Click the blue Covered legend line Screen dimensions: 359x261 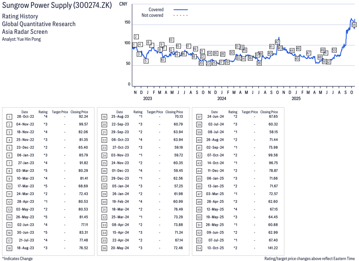180,10
